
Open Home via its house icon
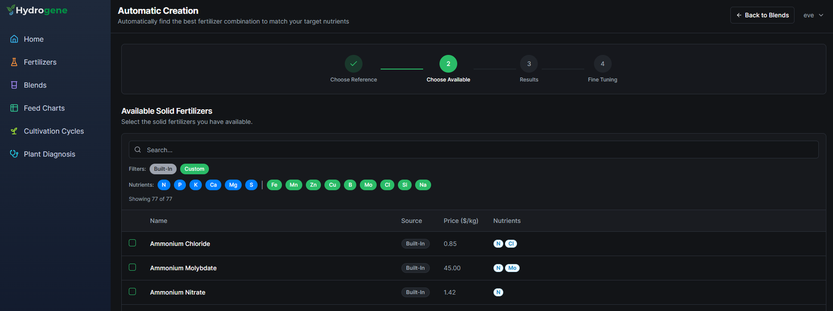click(14, 39)
